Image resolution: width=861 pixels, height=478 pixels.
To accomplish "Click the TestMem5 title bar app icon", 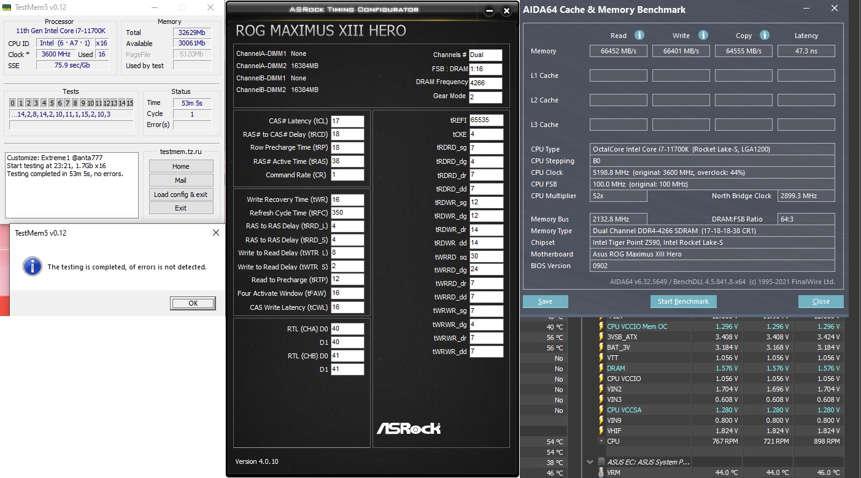I will coord(8,8).
